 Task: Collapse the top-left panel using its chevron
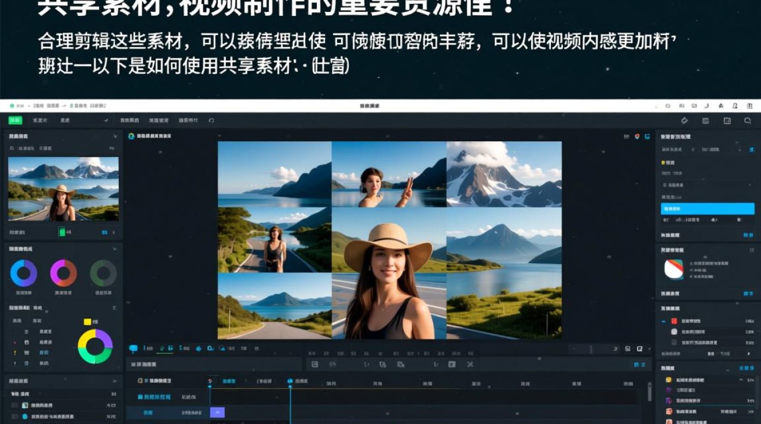click(x=116, y=136)
